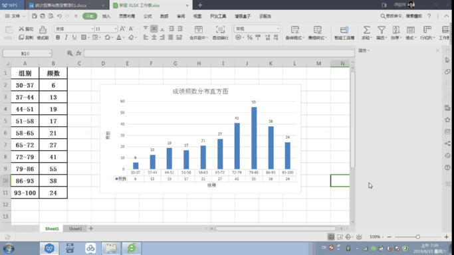Apply percent style with the % icon
This screenshot has height=255, width=454.
[x=249, y=38]
